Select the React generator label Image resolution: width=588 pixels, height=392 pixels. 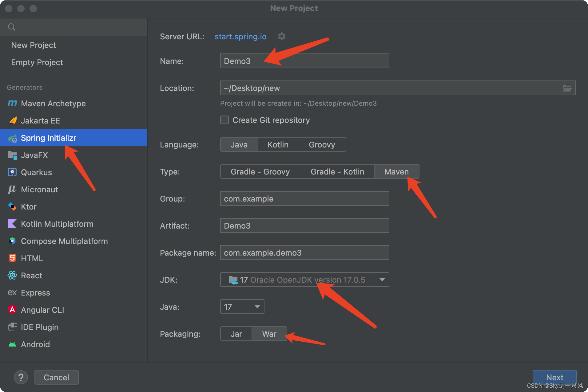(31, 276)
